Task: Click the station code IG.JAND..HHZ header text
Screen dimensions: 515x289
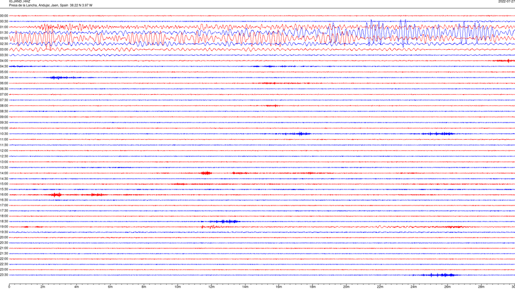Action: coord(19,1)
